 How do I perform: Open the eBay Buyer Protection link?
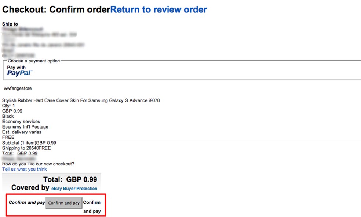pos(74,189)
